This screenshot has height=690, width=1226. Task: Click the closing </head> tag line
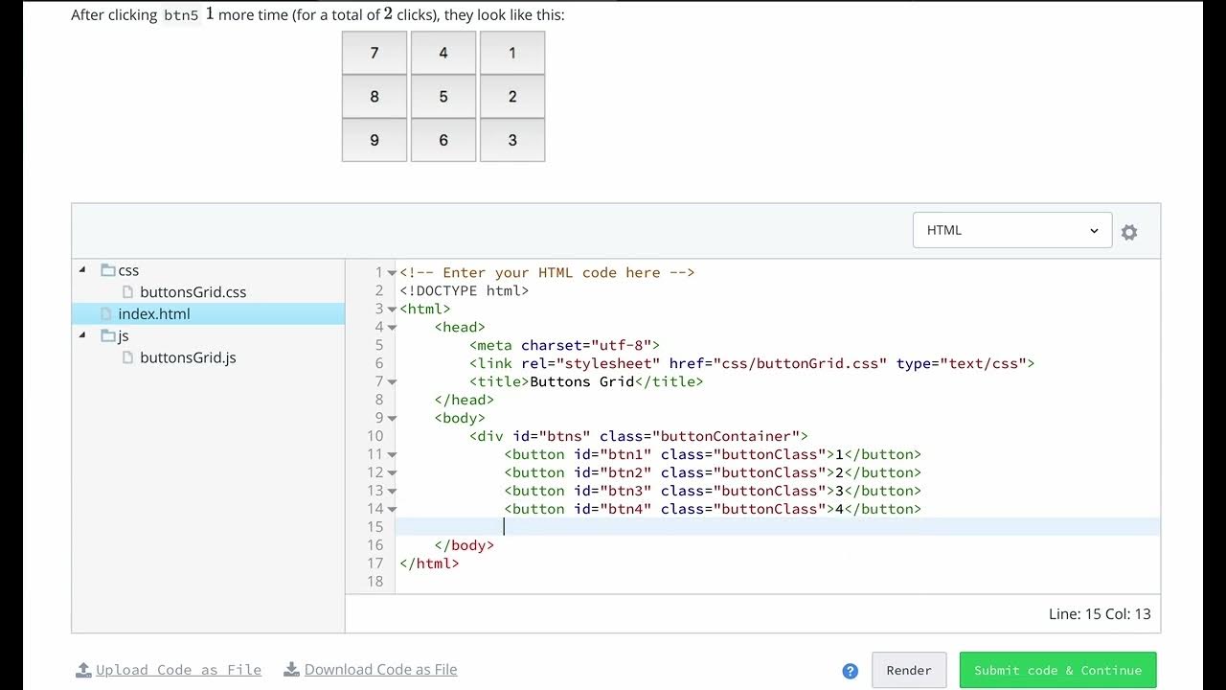pos(465,401)
